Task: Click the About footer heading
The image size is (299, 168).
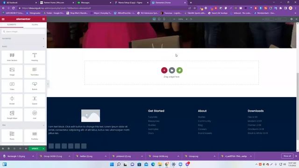Action: coord(202,111)
